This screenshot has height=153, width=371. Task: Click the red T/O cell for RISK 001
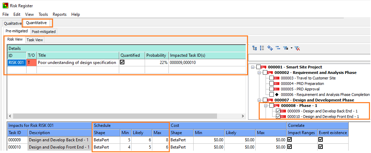[31, 63]
